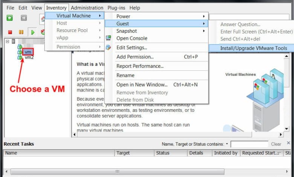294x177 pixels.
Task: Sort tasks by Status column
Action: 171,153
